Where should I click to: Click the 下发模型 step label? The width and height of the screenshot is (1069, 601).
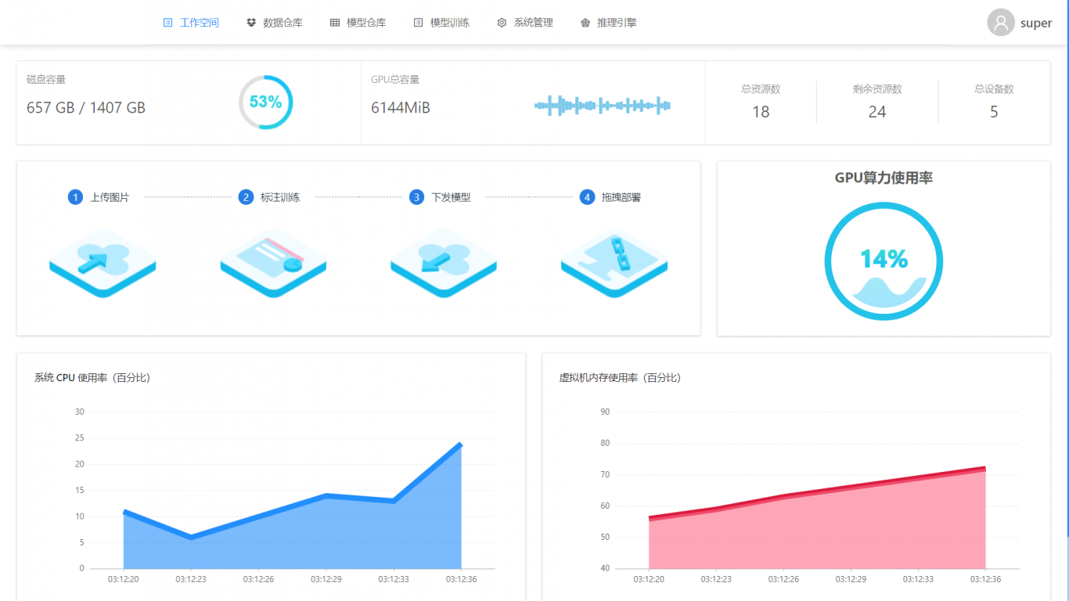(451, 197)
